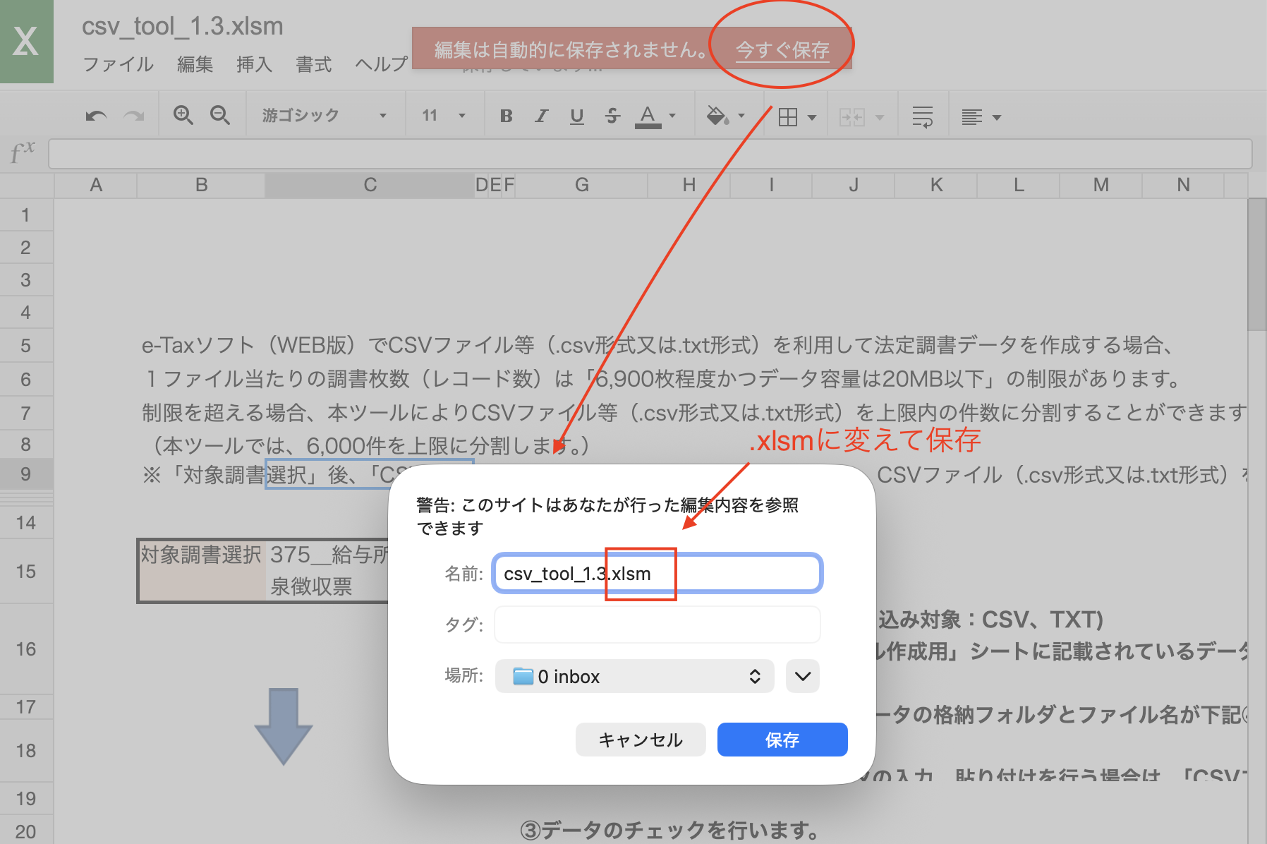Click the zoom in magnifier icon
Viewport: 1267px width, 844px height.
(x=183, y=116)
